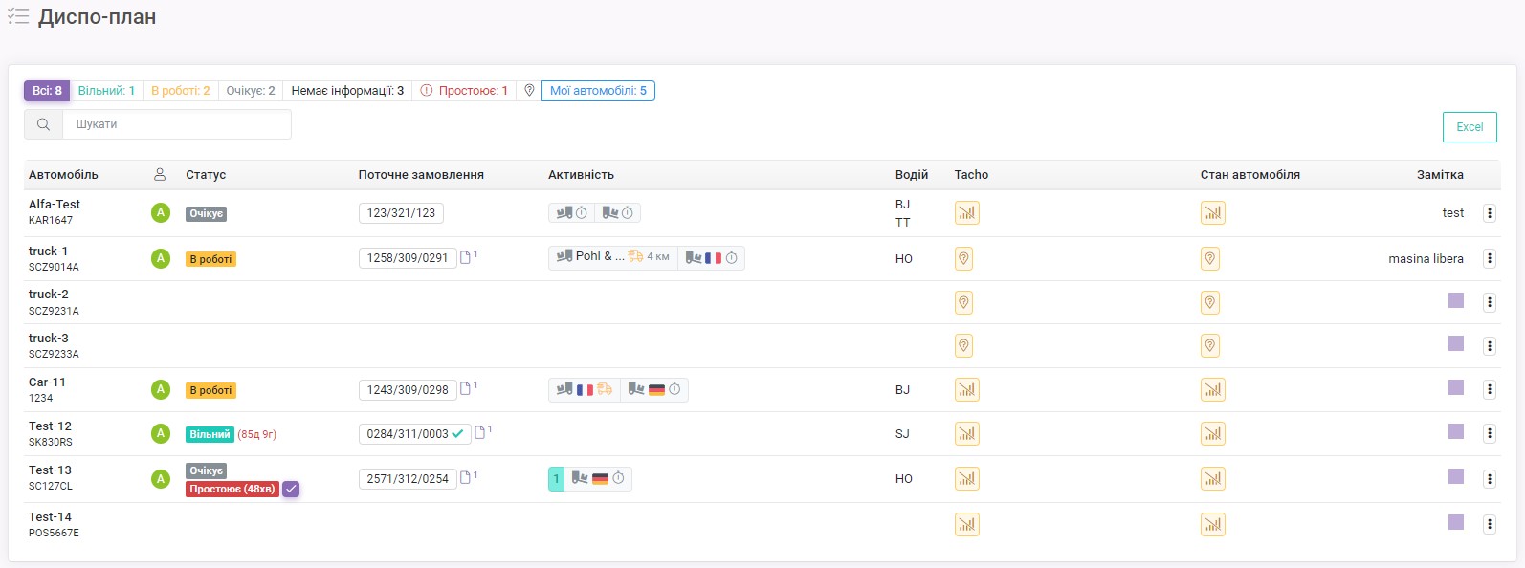1525x568 pixels.
Task: Click vehicle state icon for Car-11
Action: coord(1212,390)
